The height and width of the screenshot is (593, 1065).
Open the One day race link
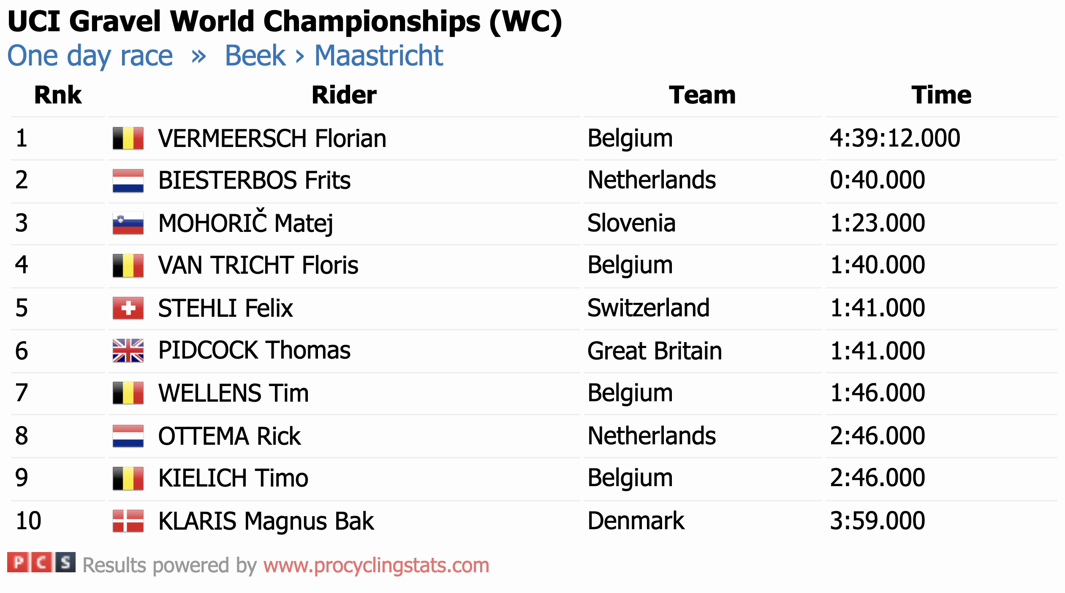point(90,56)
